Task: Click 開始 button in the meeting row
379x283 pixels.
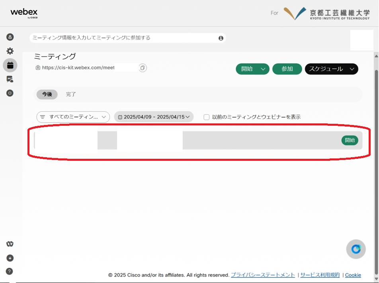Action: tap(350, 140)
